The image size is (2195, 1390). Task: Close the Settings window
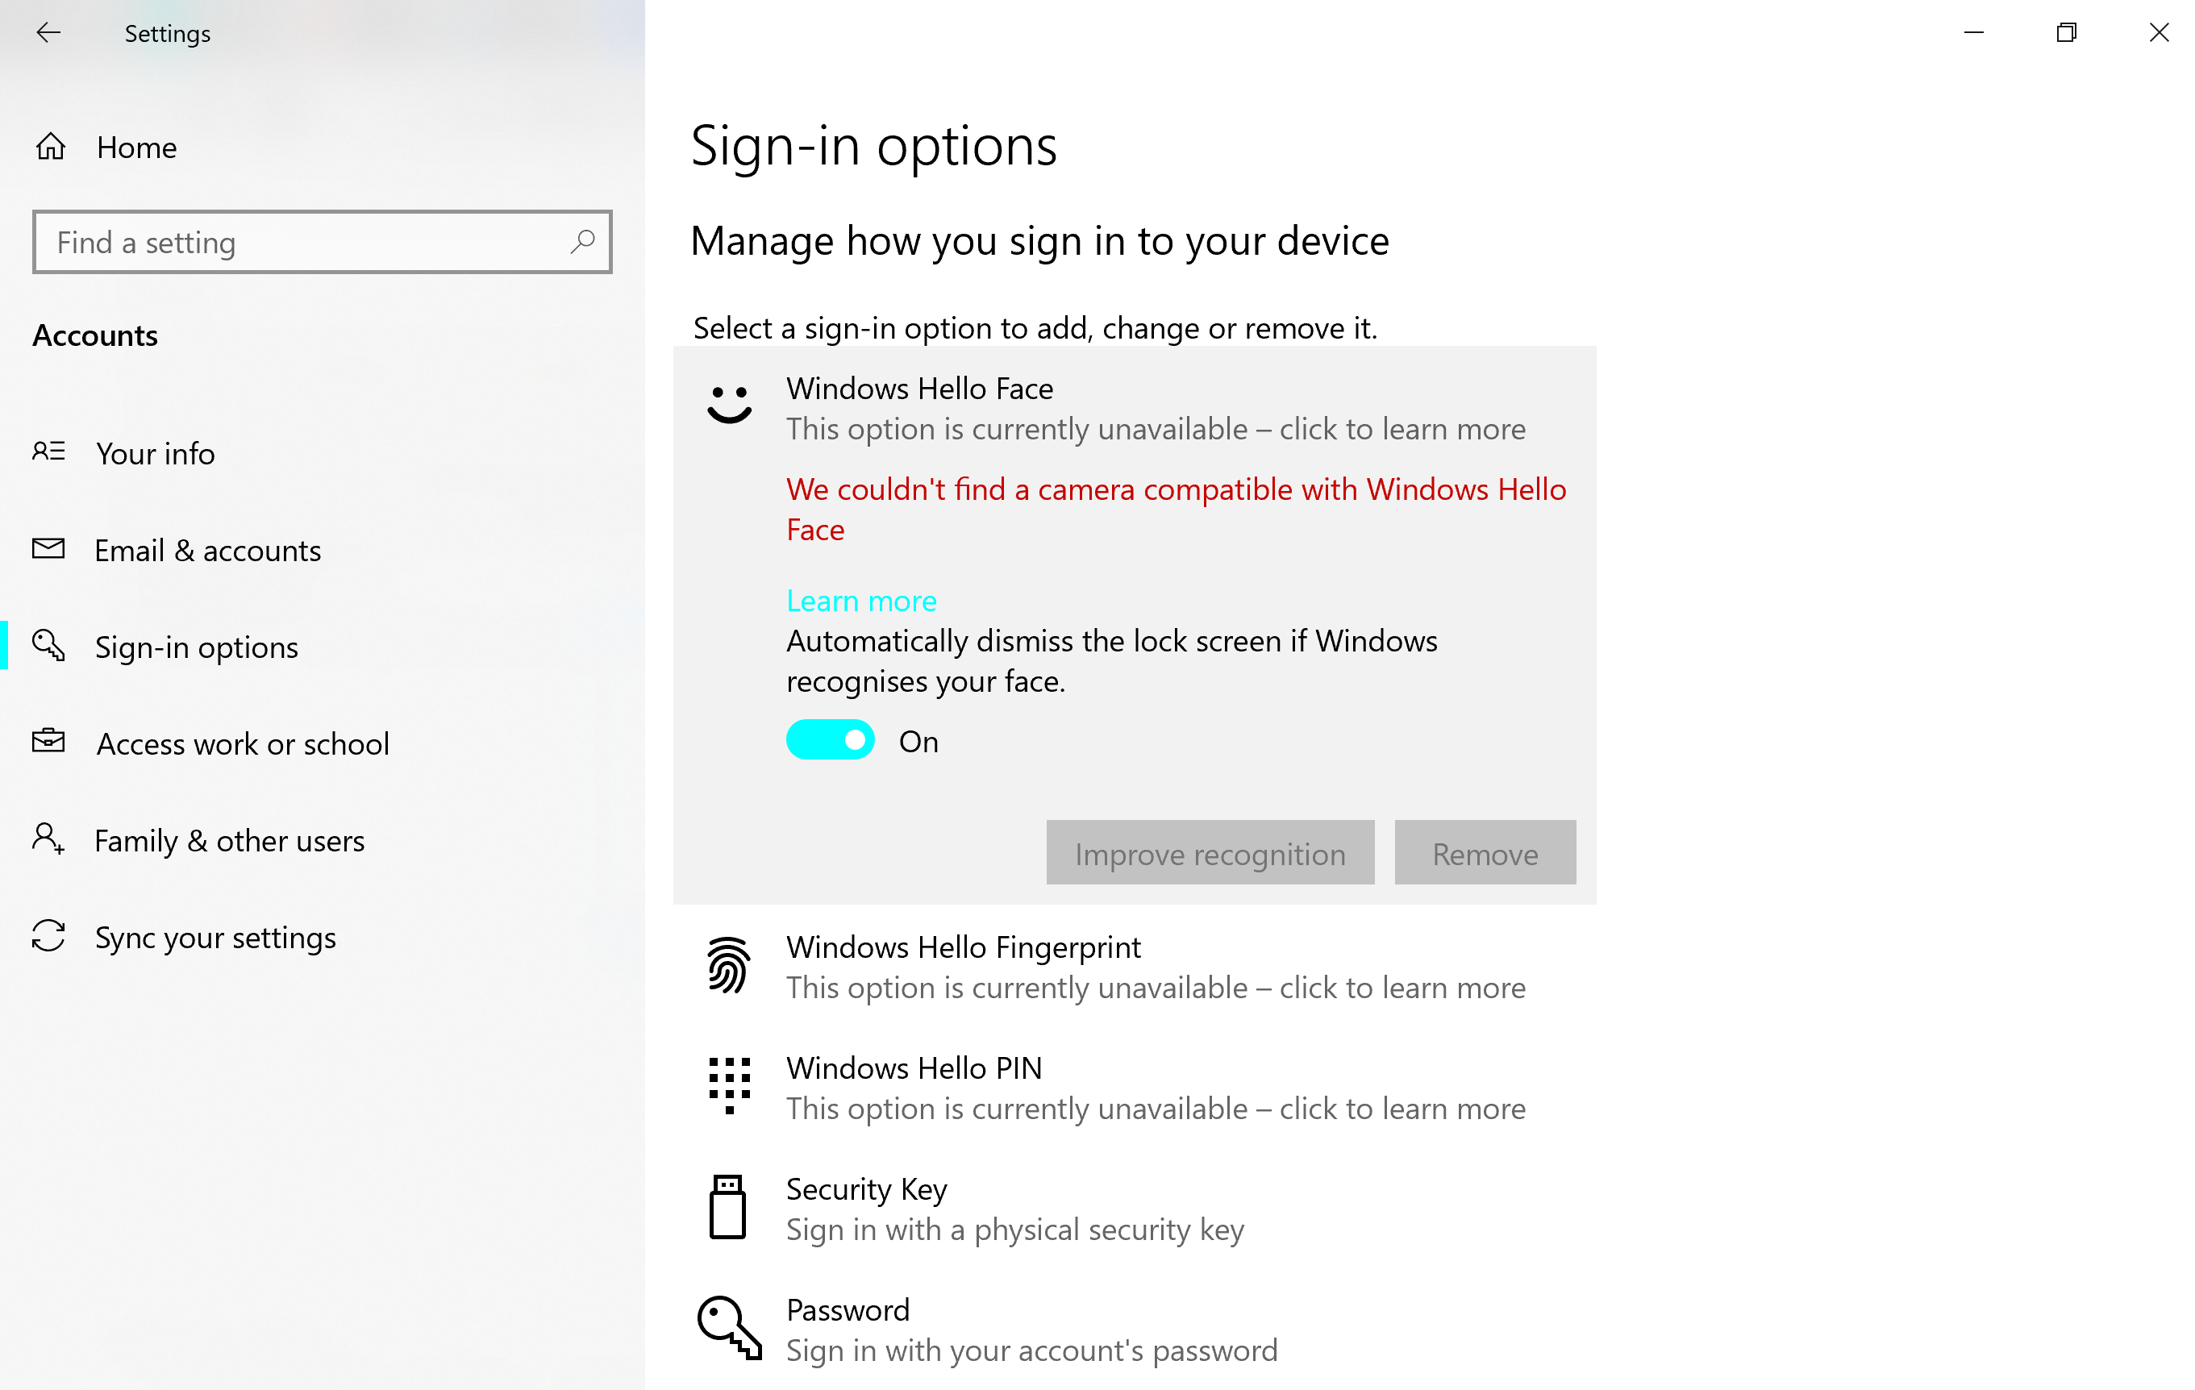click(x=2159, y=33)
